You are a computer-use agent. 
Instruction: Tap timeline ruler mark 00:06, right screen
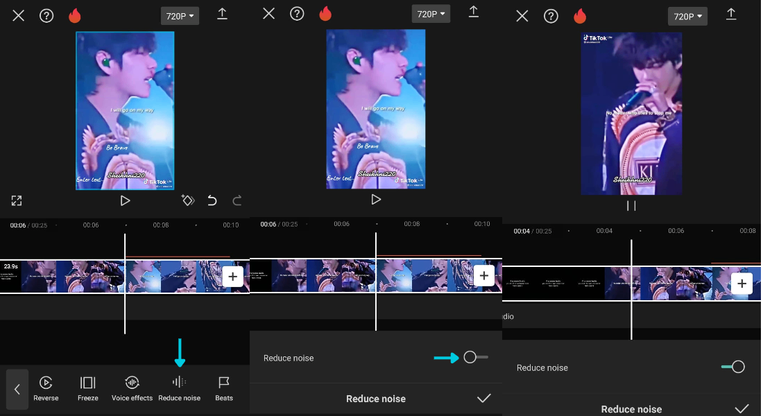coord(676,231)
